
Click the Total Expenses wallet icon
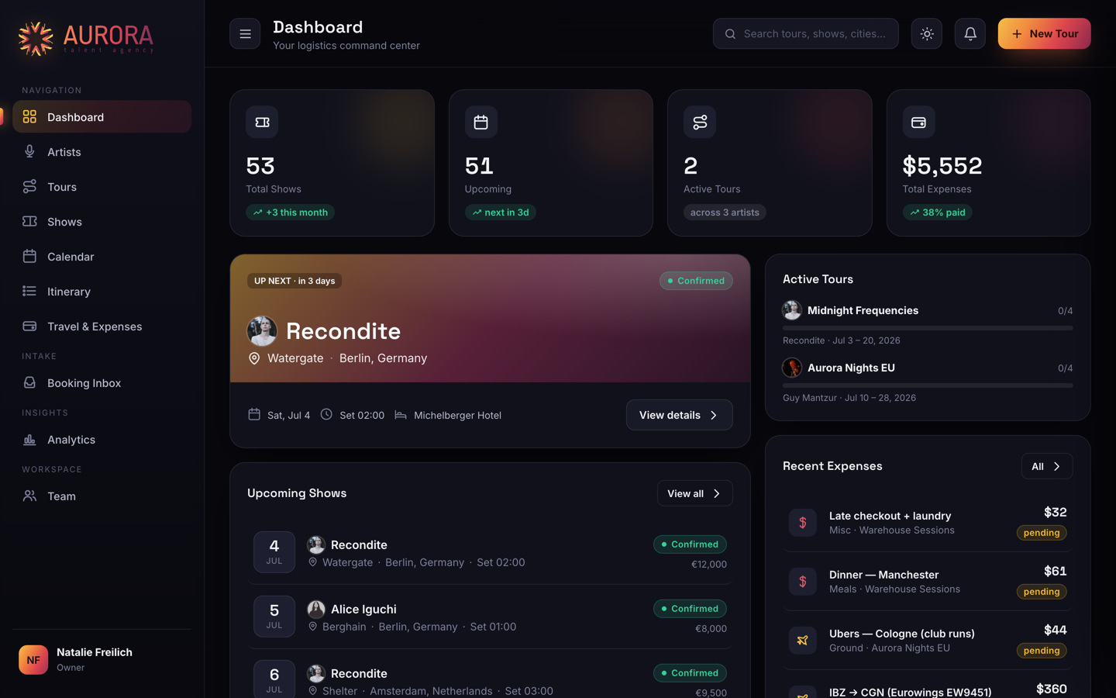918,122
